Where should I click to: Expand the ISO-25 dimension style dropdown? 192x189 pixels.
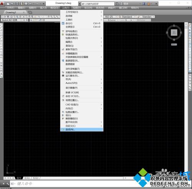[111, 17]
